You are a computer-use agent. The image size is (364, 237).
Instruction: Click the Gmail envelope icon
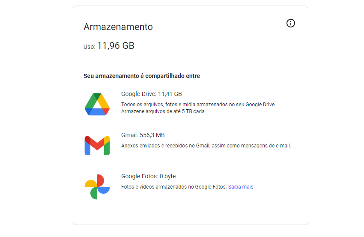(x=97, y=145)
